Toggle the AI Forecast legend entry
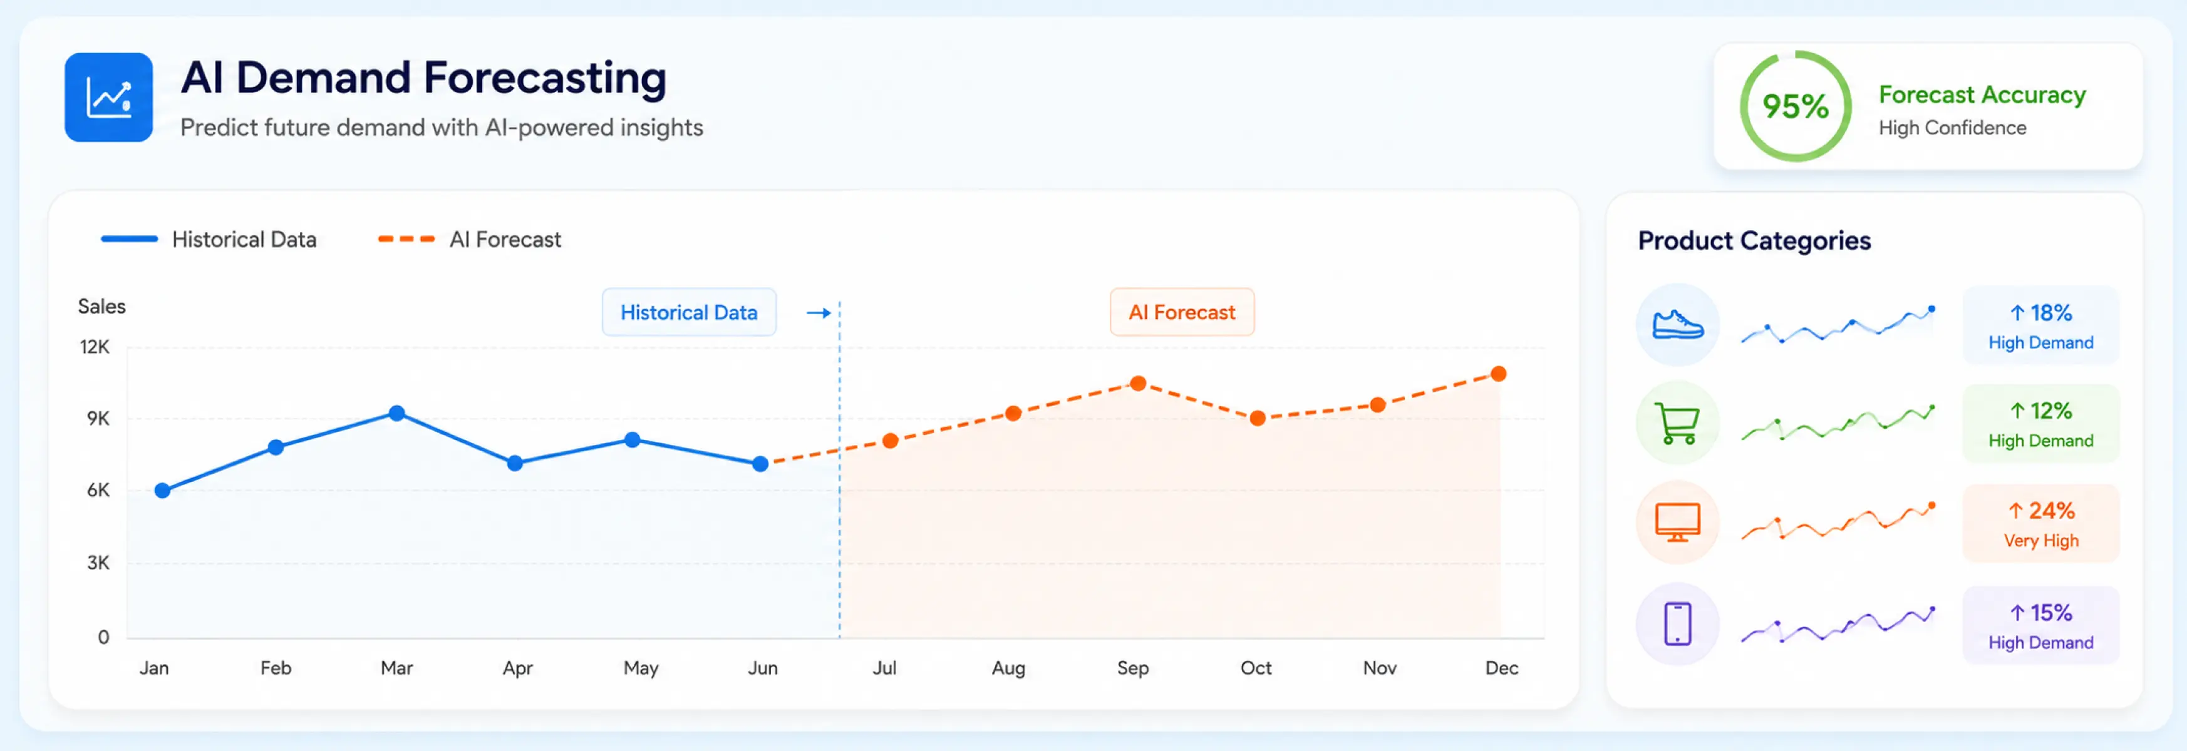Screen dimensions: 2187x751 click(470, 239)
